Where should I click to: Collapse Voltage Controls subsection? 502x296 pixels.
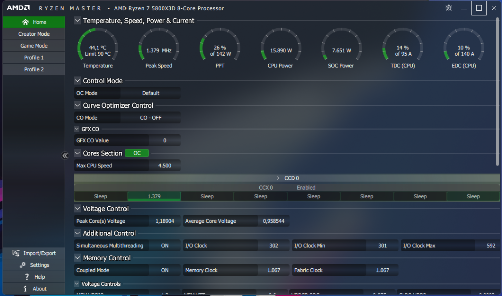coord(77,284)
